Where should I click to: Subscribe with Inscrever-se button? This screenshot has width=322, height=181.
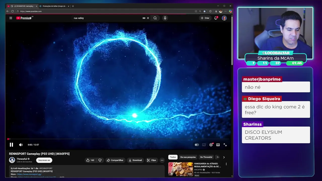[x=44, y=160]
